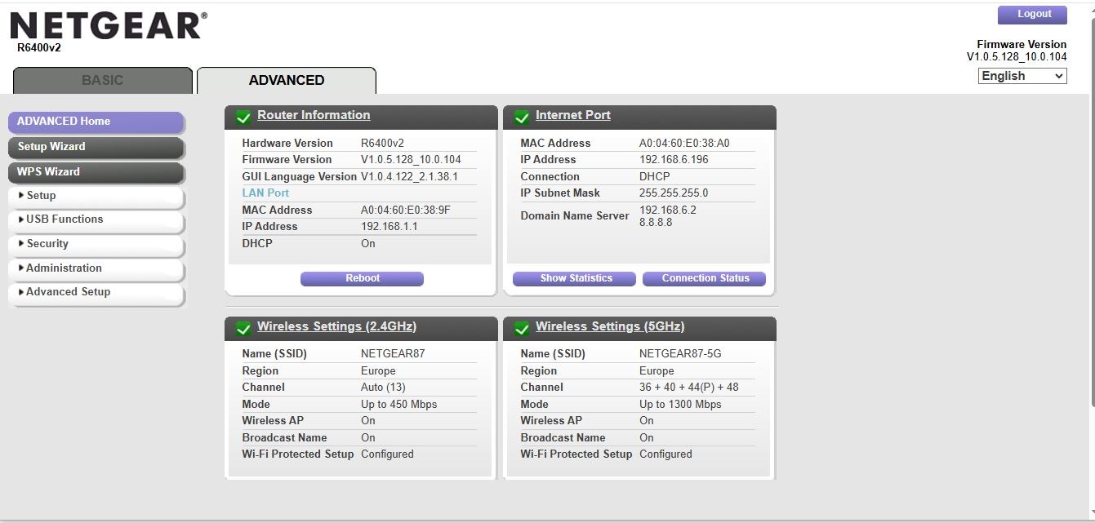The image size is (1095, 523).
Task: Open Wireless Settings (2.4GHz) link
Action: tap(336, 326)
